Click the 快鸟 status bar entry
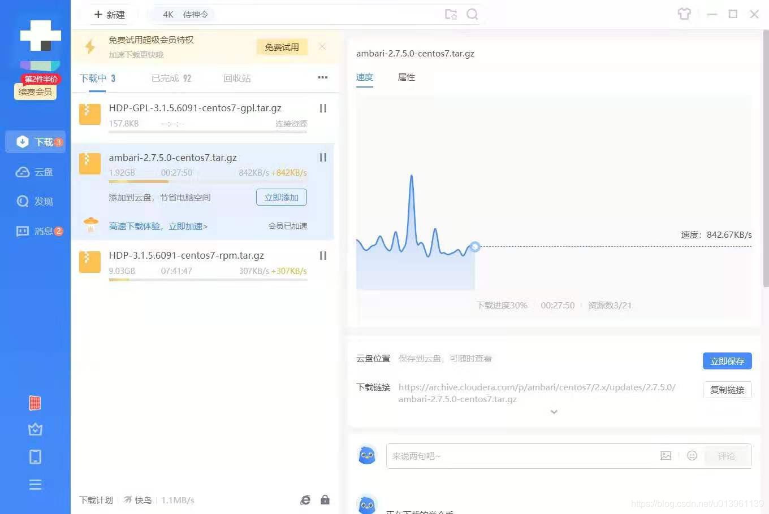 [x=137, y=500]
